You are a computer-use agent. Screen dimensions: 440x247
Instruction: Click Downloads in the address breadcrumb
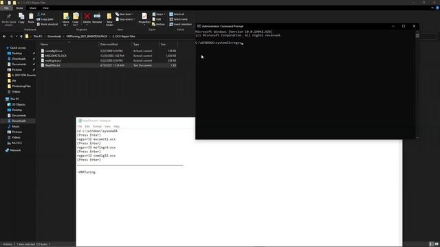click(x=54, y=36)
